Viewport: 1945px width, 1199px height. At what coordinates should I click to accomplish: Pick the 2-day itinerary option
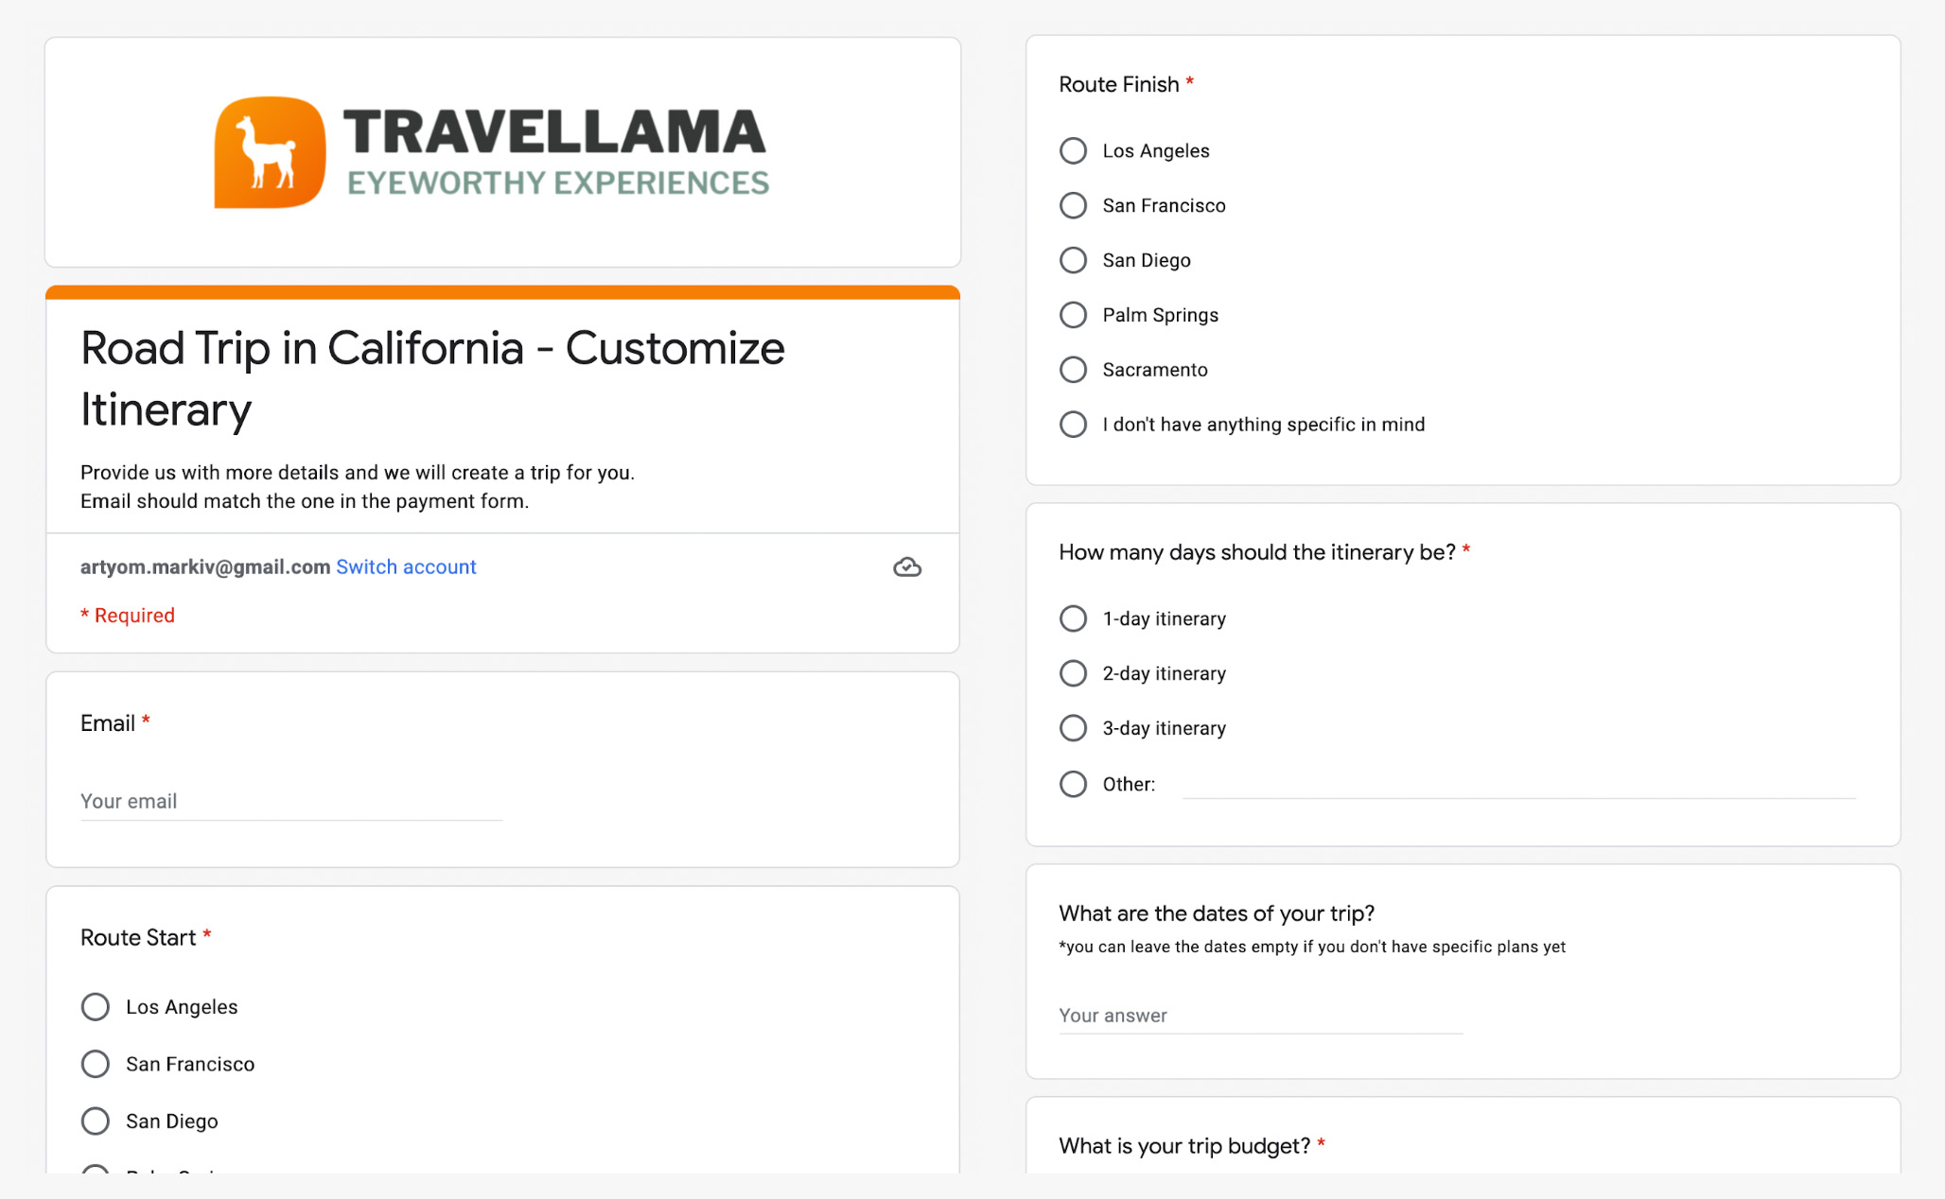[1073, 674]
